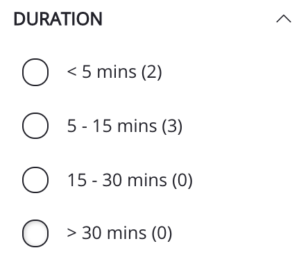Click the '< 5 mins (2)' label text
Screen dimensions: 308x264
click(114, 72)
